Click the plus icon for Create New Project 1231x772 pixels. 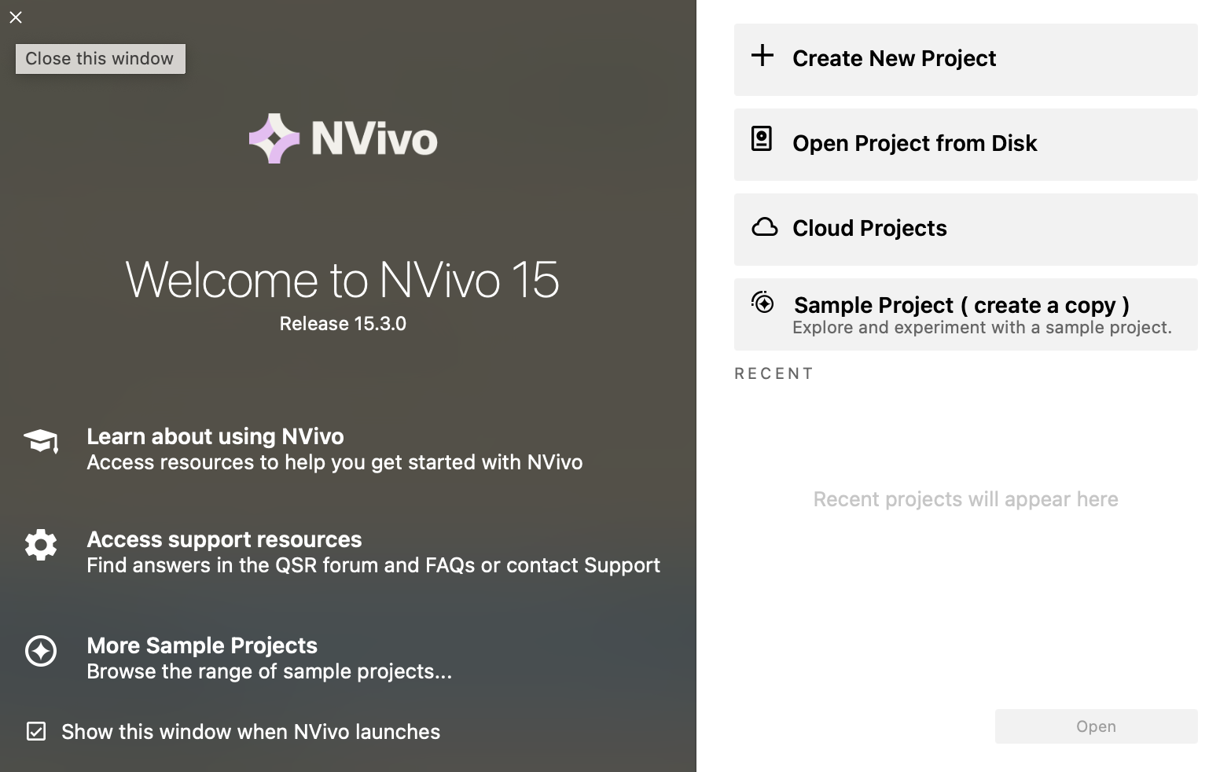point(762,56)
